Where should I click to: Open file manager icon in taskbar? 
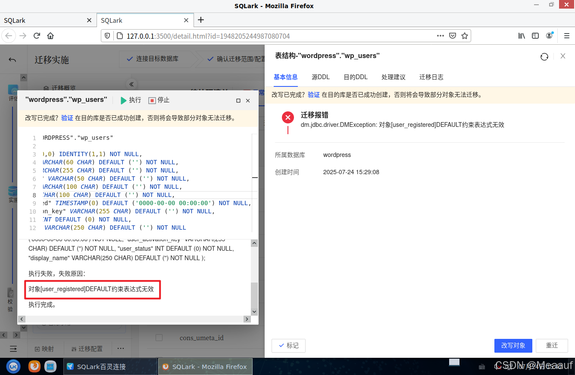click(x=51, y=366)
